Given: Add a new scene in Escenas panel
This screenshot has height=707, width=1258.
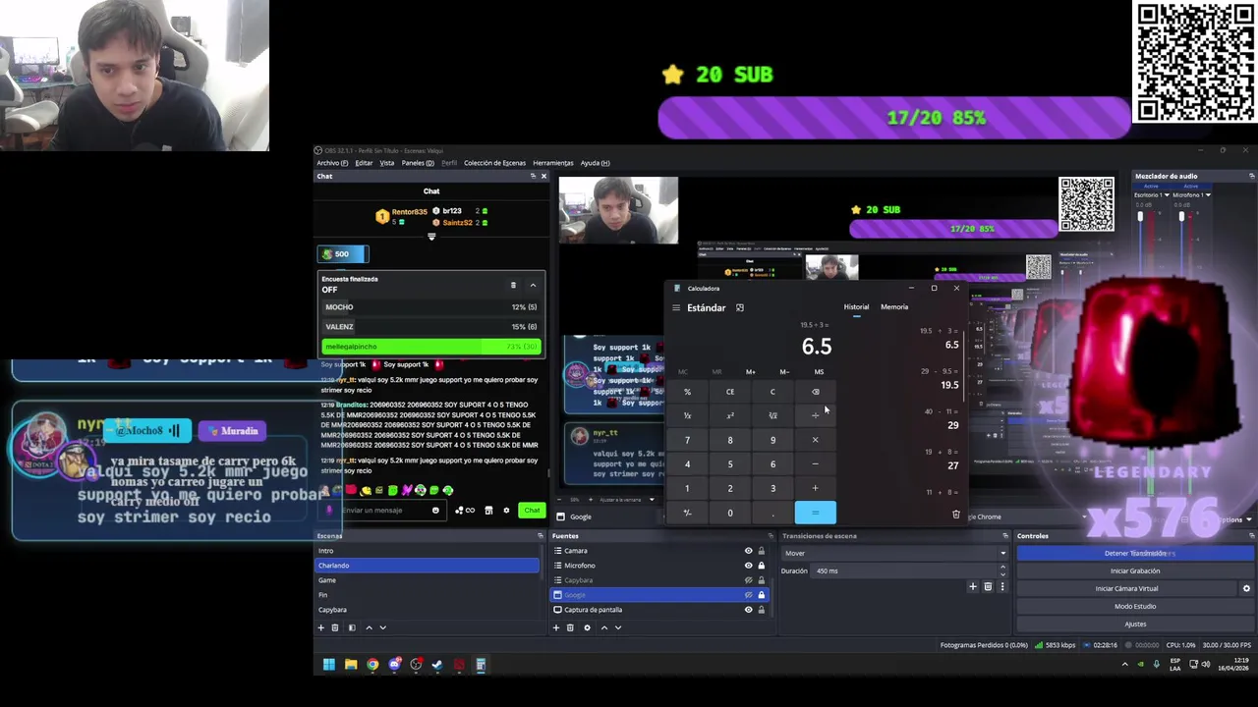Looking at the screenshot, I should click(x=320, y=627).
